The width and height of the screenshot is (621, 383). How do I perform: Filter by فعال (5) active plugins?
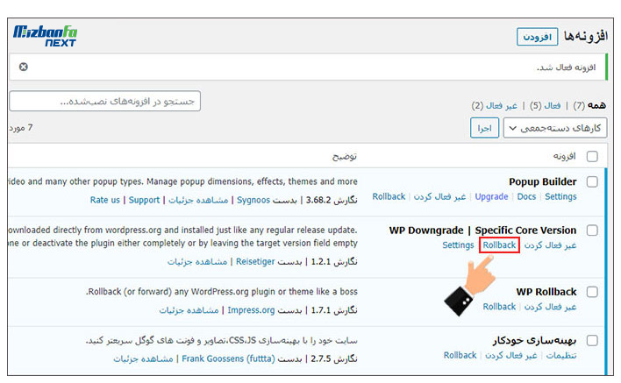click(x=546, y=105)
